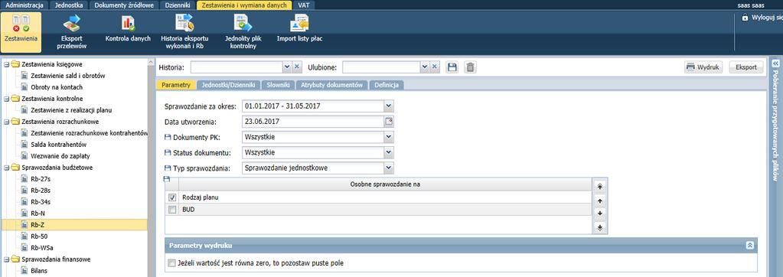Viewport: 783px width, 277px height.
Task: Uncheck the Rodzaj planu checkbox
Action: tap(172, 197)
